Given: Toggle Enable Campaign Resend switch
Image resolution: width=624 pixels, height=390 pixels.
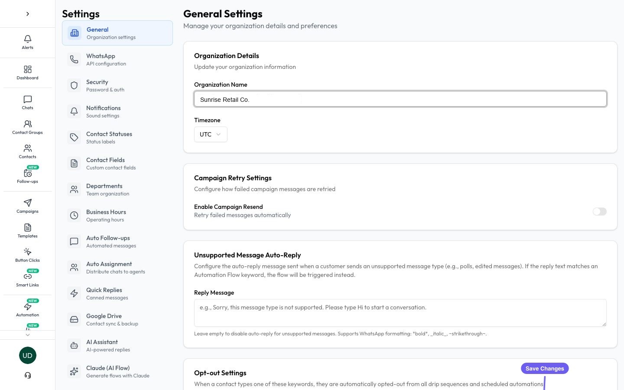Looking at the screenshot, I should [600, 211].
